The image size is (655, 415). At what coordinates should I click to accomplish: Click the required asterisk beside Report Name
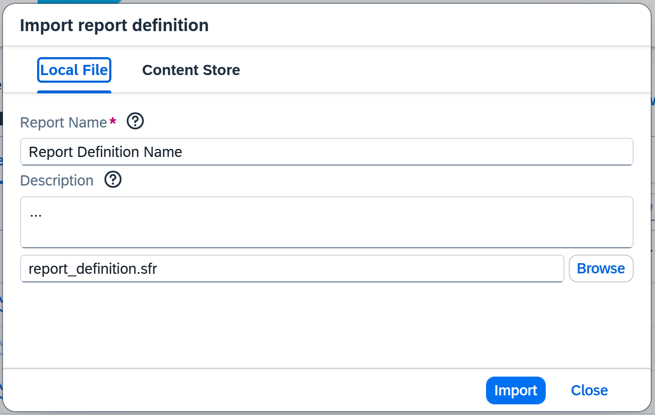(x=113, y=122)
